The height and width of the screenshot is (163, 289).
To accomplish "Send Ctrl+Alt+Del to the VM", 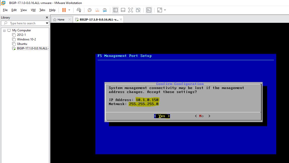I will 79,10.
